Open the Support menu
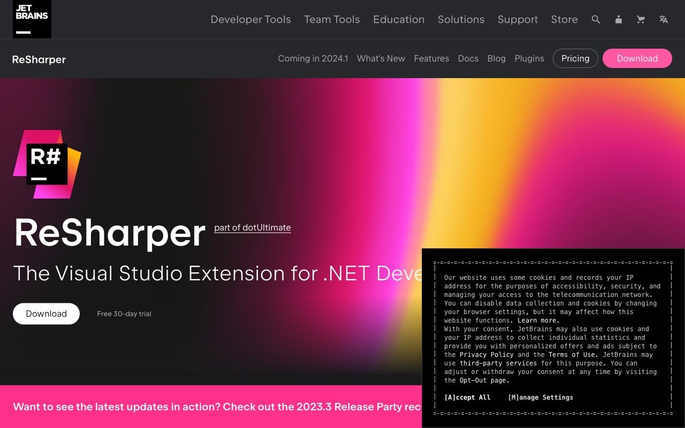 coord(517,19)
